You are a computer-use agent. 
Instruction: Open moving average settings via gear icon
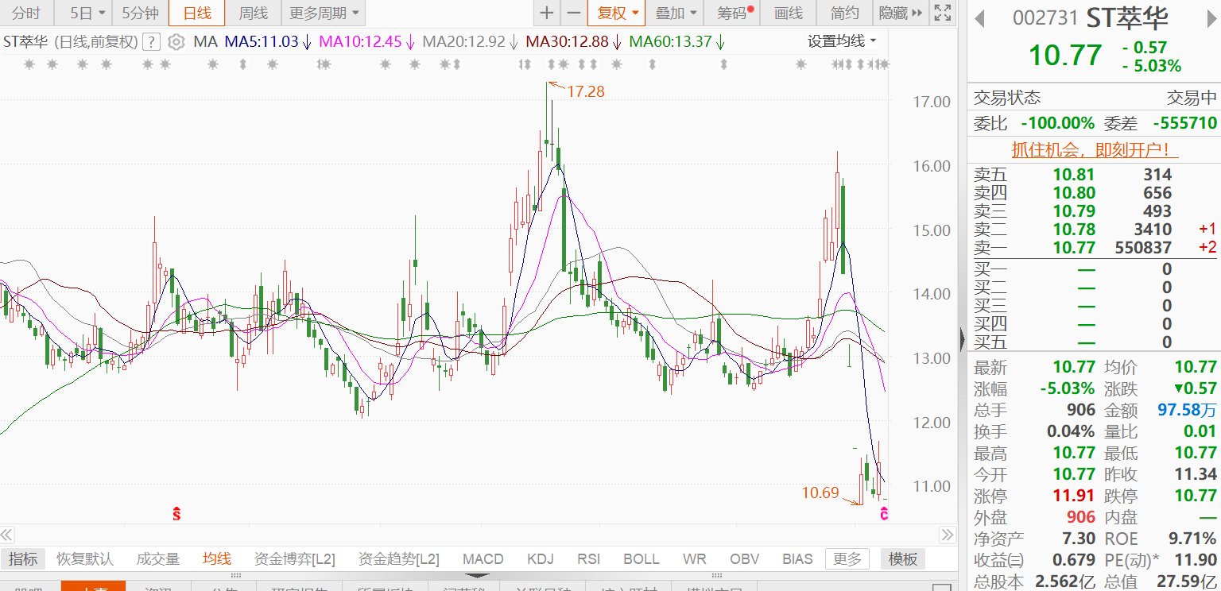click(176, 44)
